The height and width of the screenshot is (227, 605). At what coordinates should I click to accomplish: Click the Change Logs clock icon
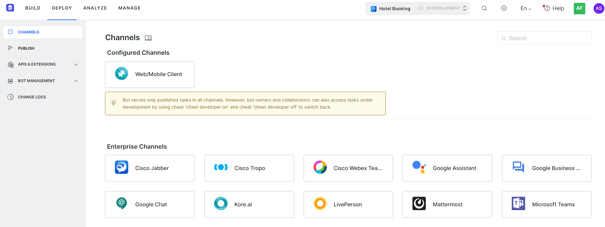[11, 97]
